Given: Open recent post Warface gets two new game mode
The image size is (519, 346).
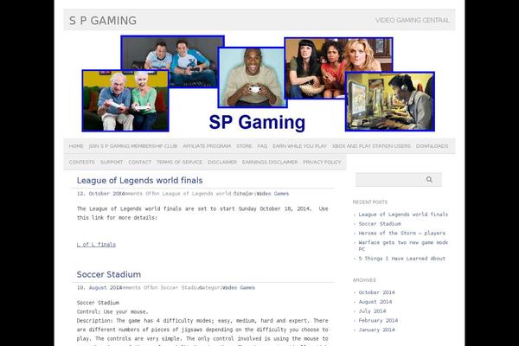Looking at the screenshot, I should [x=403, y=246].
